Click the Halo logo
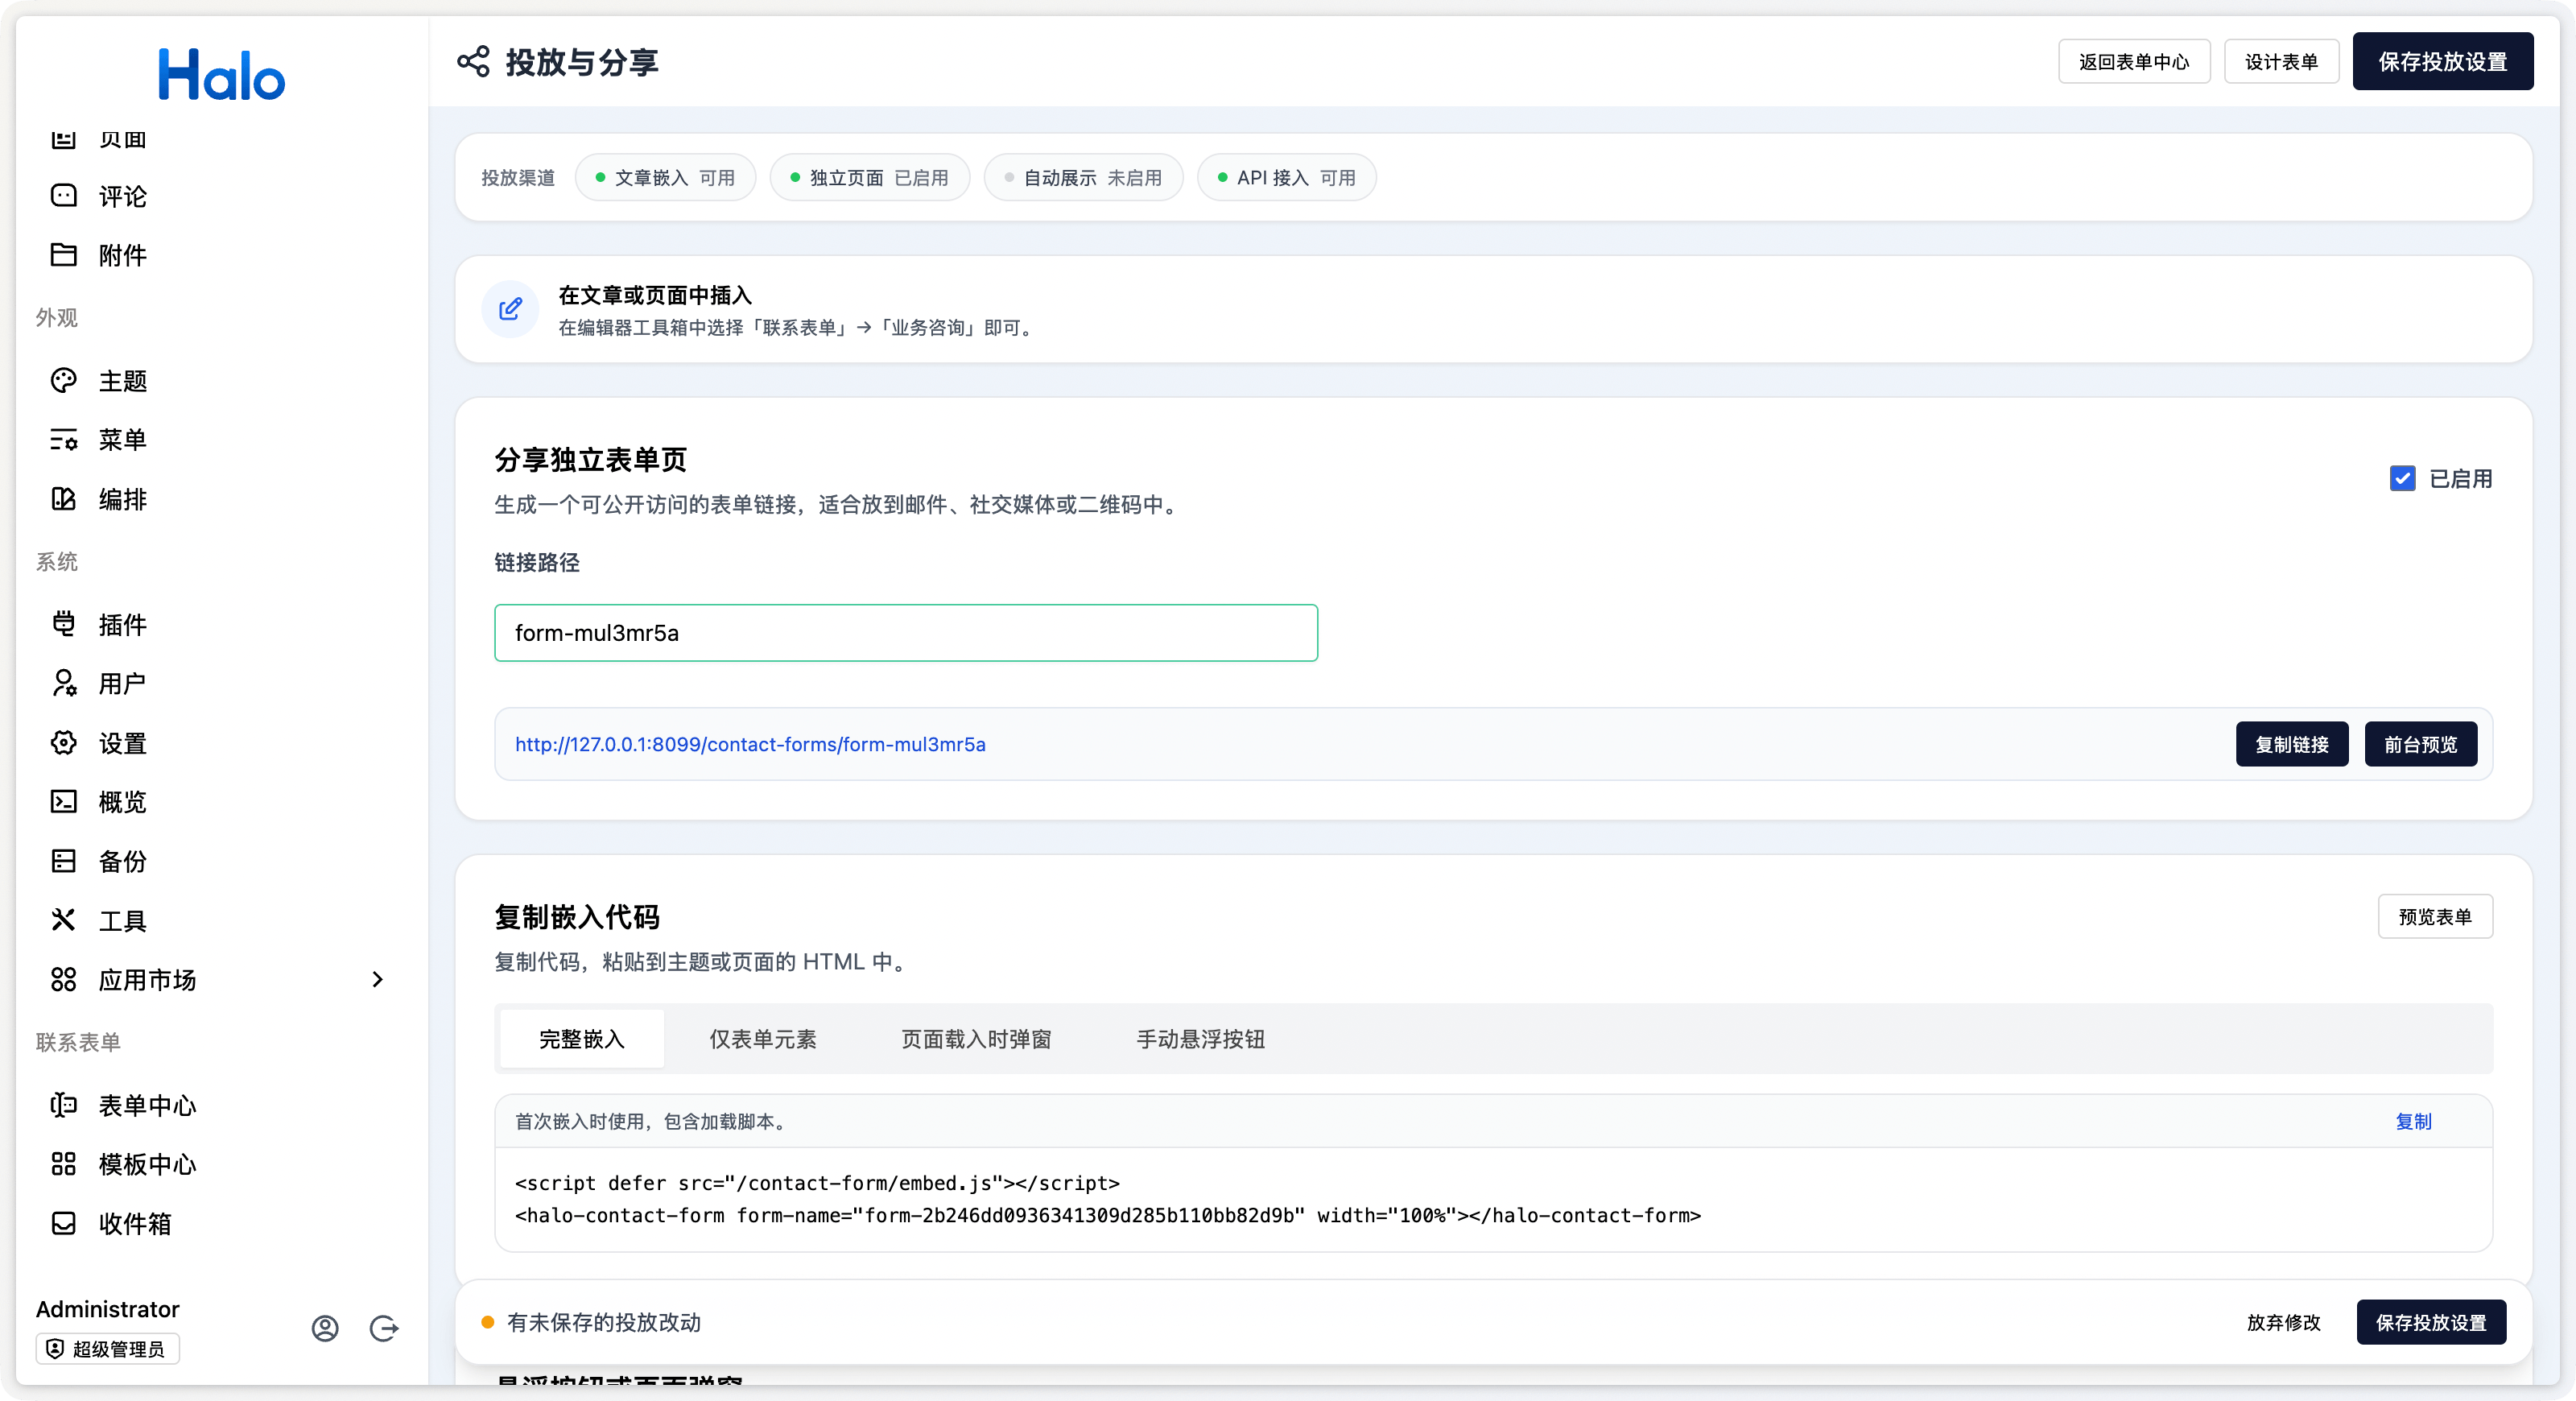The width and height of the screenshot is (2576, 1401). click(222, 74)
